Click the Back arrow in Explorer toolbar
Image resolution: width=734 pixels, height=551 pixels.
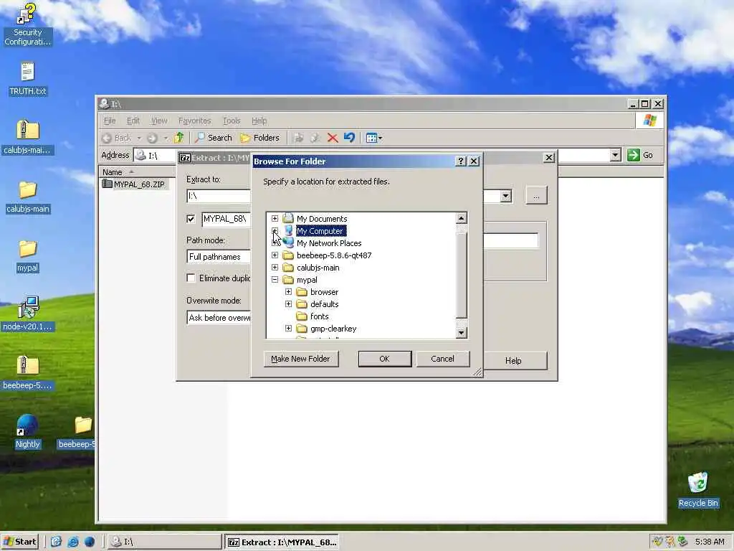click(117, 138)
